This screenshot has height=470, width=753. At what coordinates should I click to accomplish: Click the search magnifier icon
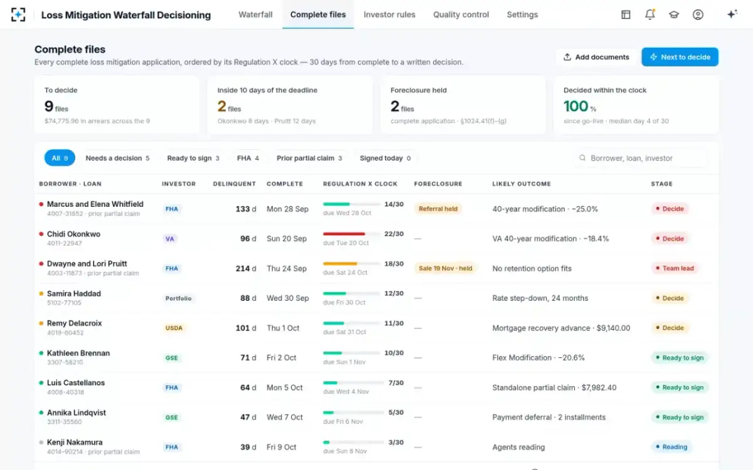click(x=583, y=159)
